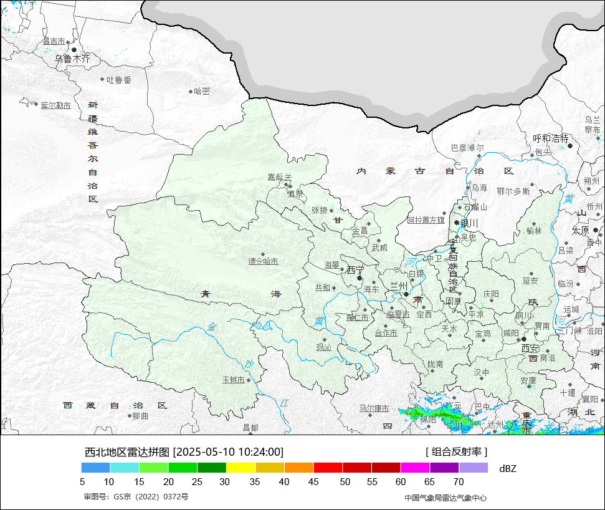Image resolution: width=605 pixels, height=510 pixels.
Task: Click the 库尔勒市 city label
Action: 56,105
